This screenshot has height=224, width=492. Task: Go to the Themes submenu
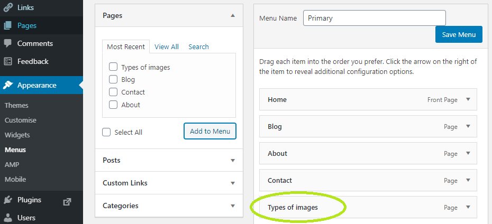coord(16,105)
